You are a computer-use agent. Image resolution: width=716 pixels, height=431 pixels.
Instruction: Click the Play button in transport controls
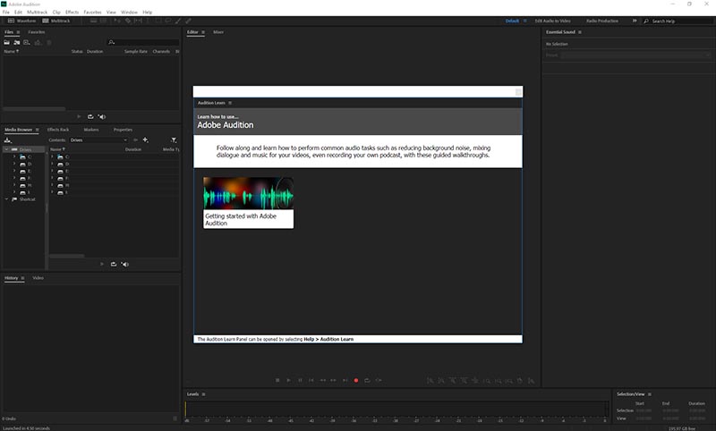(x=288, y=380)
